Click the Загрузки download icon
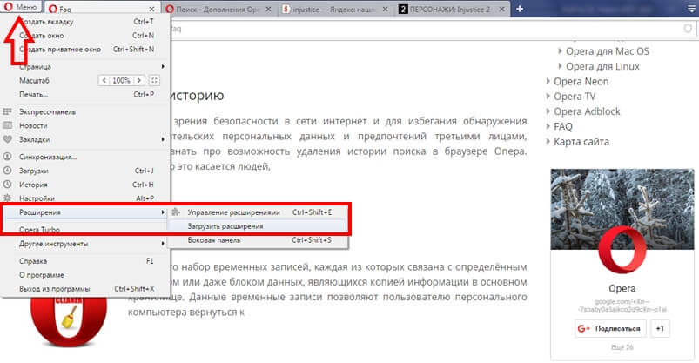This screenshot has height=363, width=699. click(8, 171)
